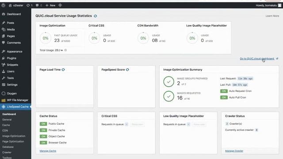Image resolution: width=283 pixels, height=159 pixels.
Task: Toggle Browser Cache ON badge
Action: (x=43, y=143)
